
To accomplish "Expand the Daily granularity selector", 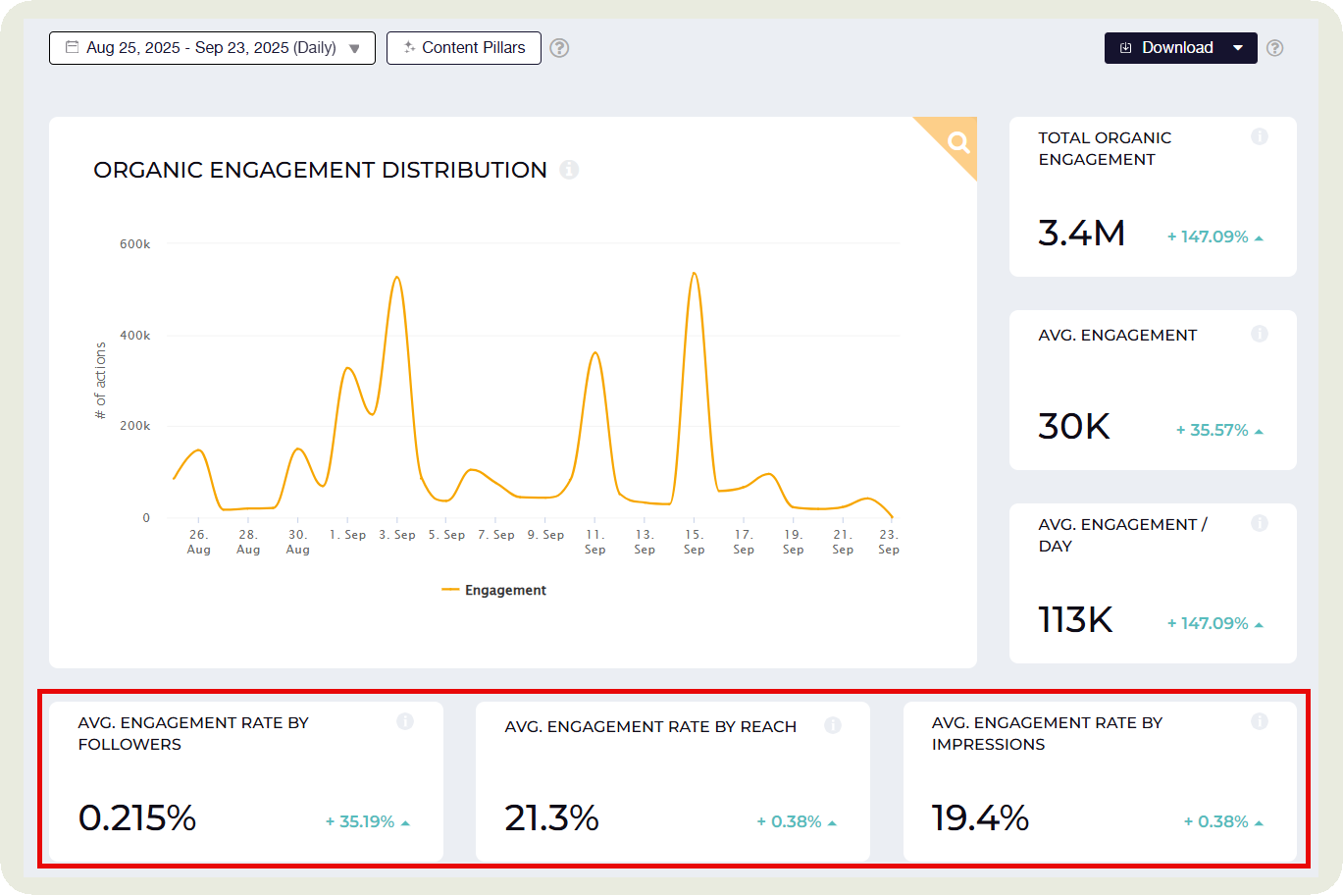I will coord(354,47).
